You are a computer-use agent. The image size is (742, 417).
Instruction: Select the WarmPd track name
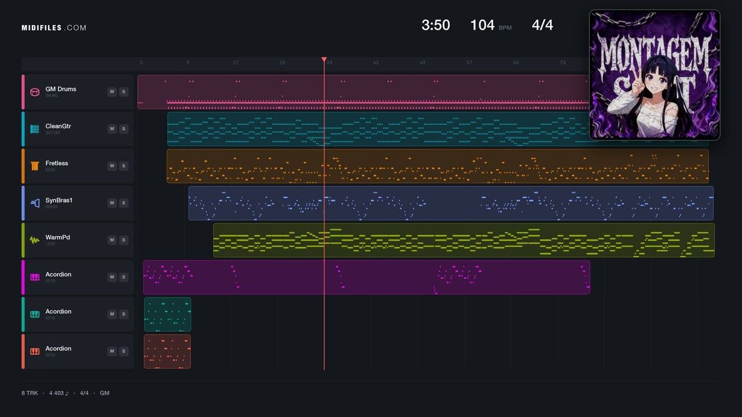pyautogui.click(x=58, y=237)
